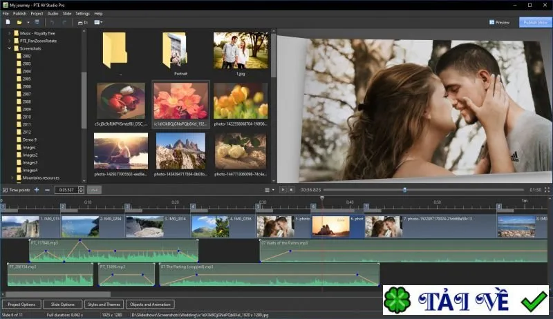553x319 pixels.
Task: Open the Publish menu
Action: pos(20,13)
